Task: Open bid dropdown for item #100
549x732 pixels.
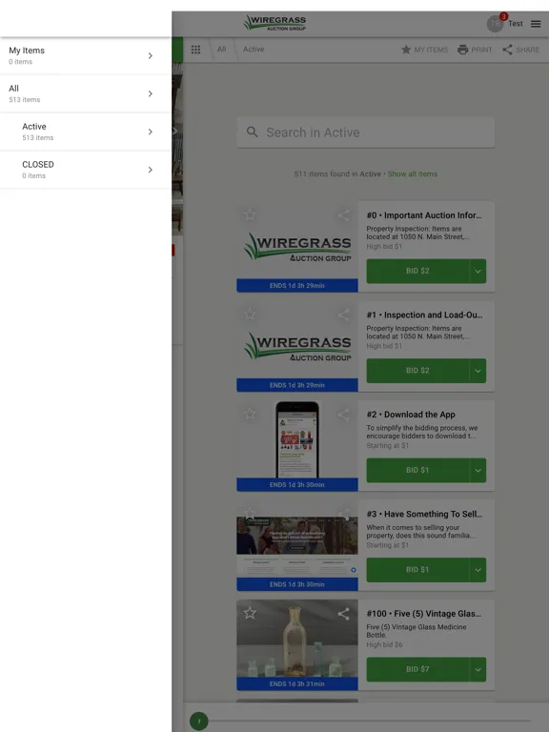Action: [478, 669]
